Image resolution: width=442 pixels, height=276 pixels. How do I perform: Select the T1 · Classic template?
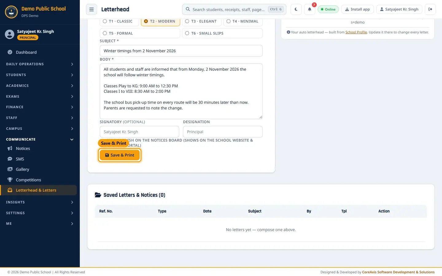click(x=119, y=21)
